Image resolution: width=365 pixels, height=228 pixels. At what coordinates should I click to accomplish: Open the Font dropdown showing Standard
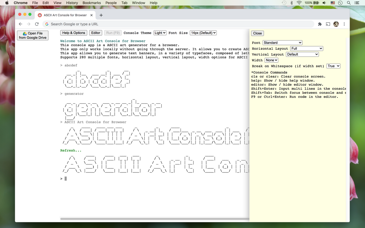pyautogui.click(x=282, y=42)
